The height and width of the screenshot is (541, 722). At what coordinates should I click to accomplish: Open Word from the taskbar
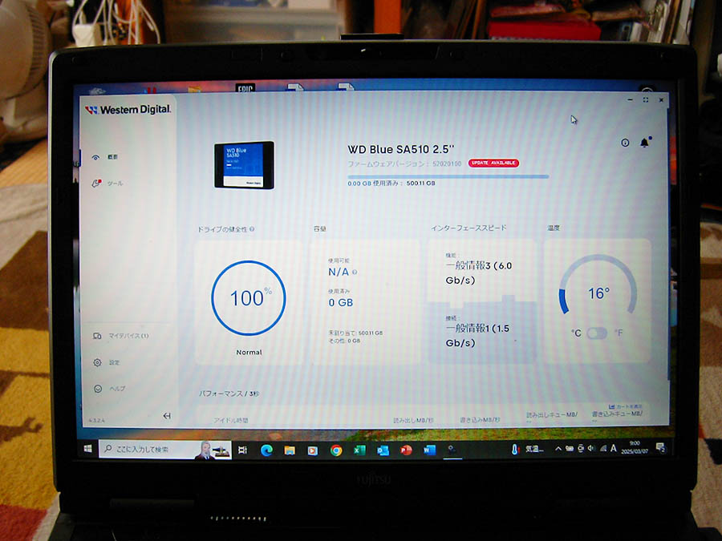pos(429,450)
